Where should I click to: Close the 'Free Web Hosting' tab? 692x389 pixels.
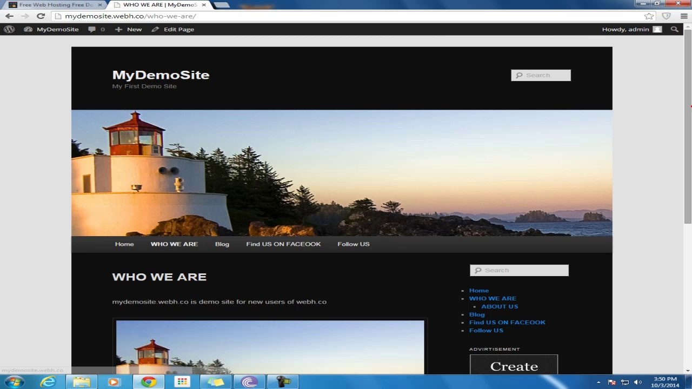[x=100, y=5]
